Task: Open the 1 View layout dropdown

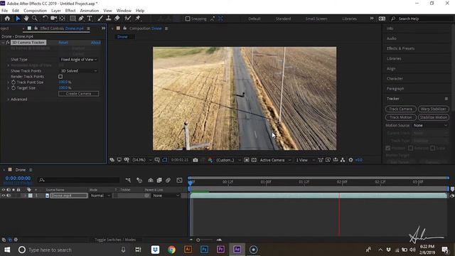Action: coord(305,160)
